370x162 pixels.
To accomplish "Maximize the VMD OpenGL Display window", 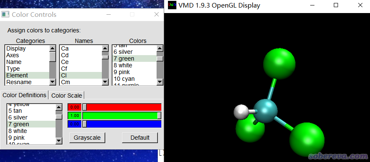I will (336, 5).
